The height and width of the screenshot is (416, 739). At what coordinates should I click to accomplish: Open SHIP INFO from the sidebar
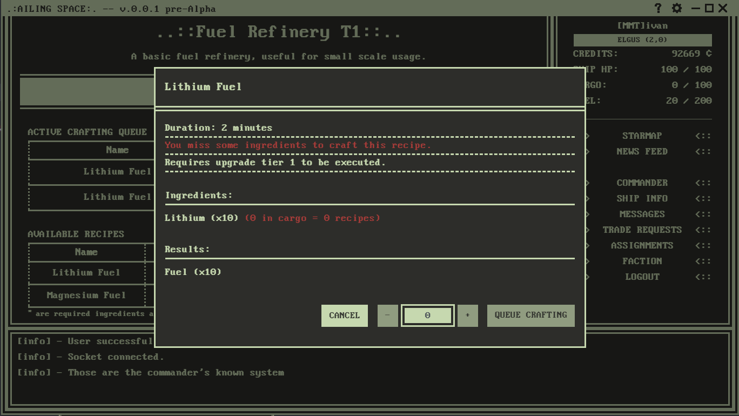click(642, 198)
